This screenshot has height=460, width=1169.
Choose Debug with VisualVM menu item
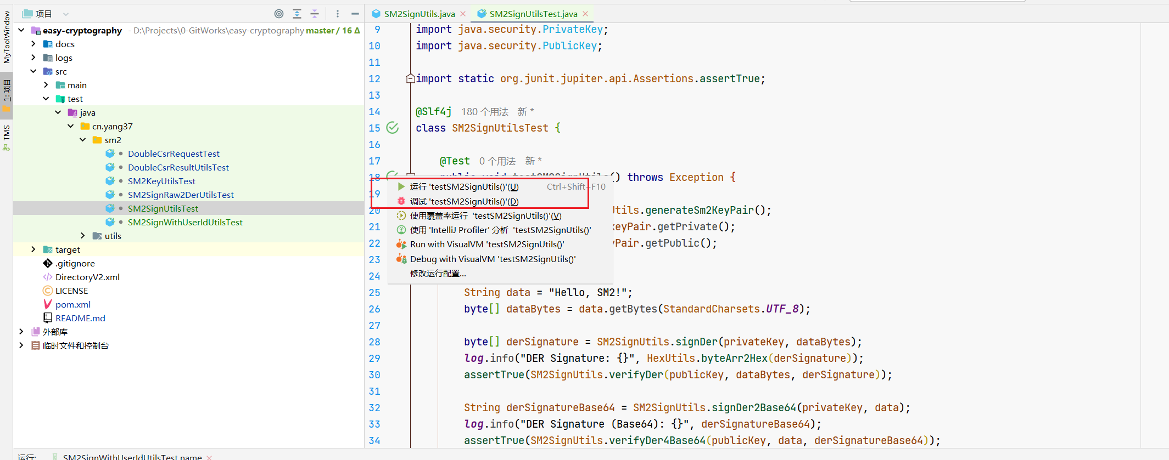(500, 259)
